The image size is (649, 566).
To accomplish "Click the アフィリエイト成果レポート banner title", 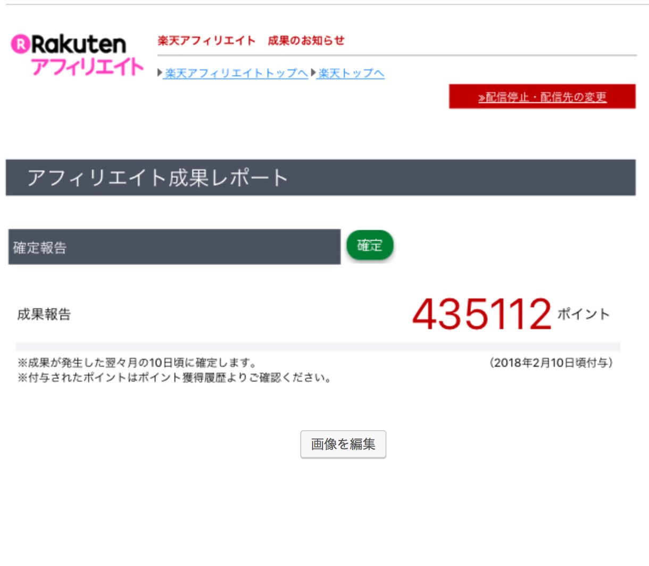I will (157, 178).
